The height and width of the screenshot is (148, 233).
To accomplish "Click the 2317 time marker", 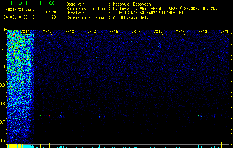I will tap(158, 32).
